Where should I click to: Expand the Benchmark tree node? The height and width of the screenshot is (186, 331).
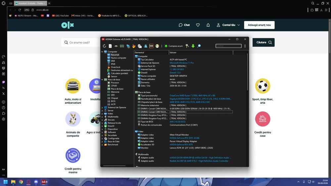(102, 145)
